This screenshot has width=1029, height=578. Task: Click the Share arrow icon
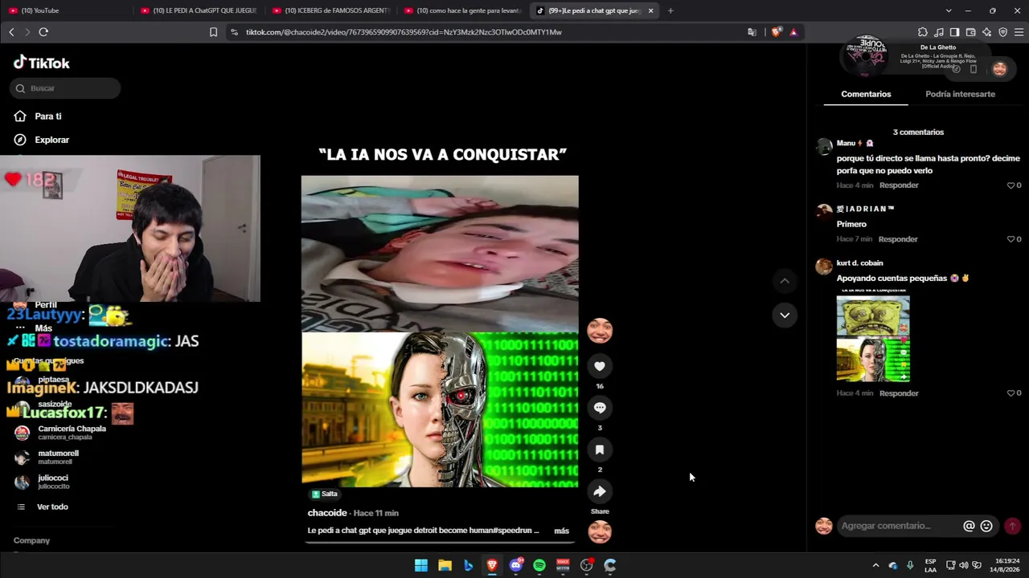click(x=600, y=491)
